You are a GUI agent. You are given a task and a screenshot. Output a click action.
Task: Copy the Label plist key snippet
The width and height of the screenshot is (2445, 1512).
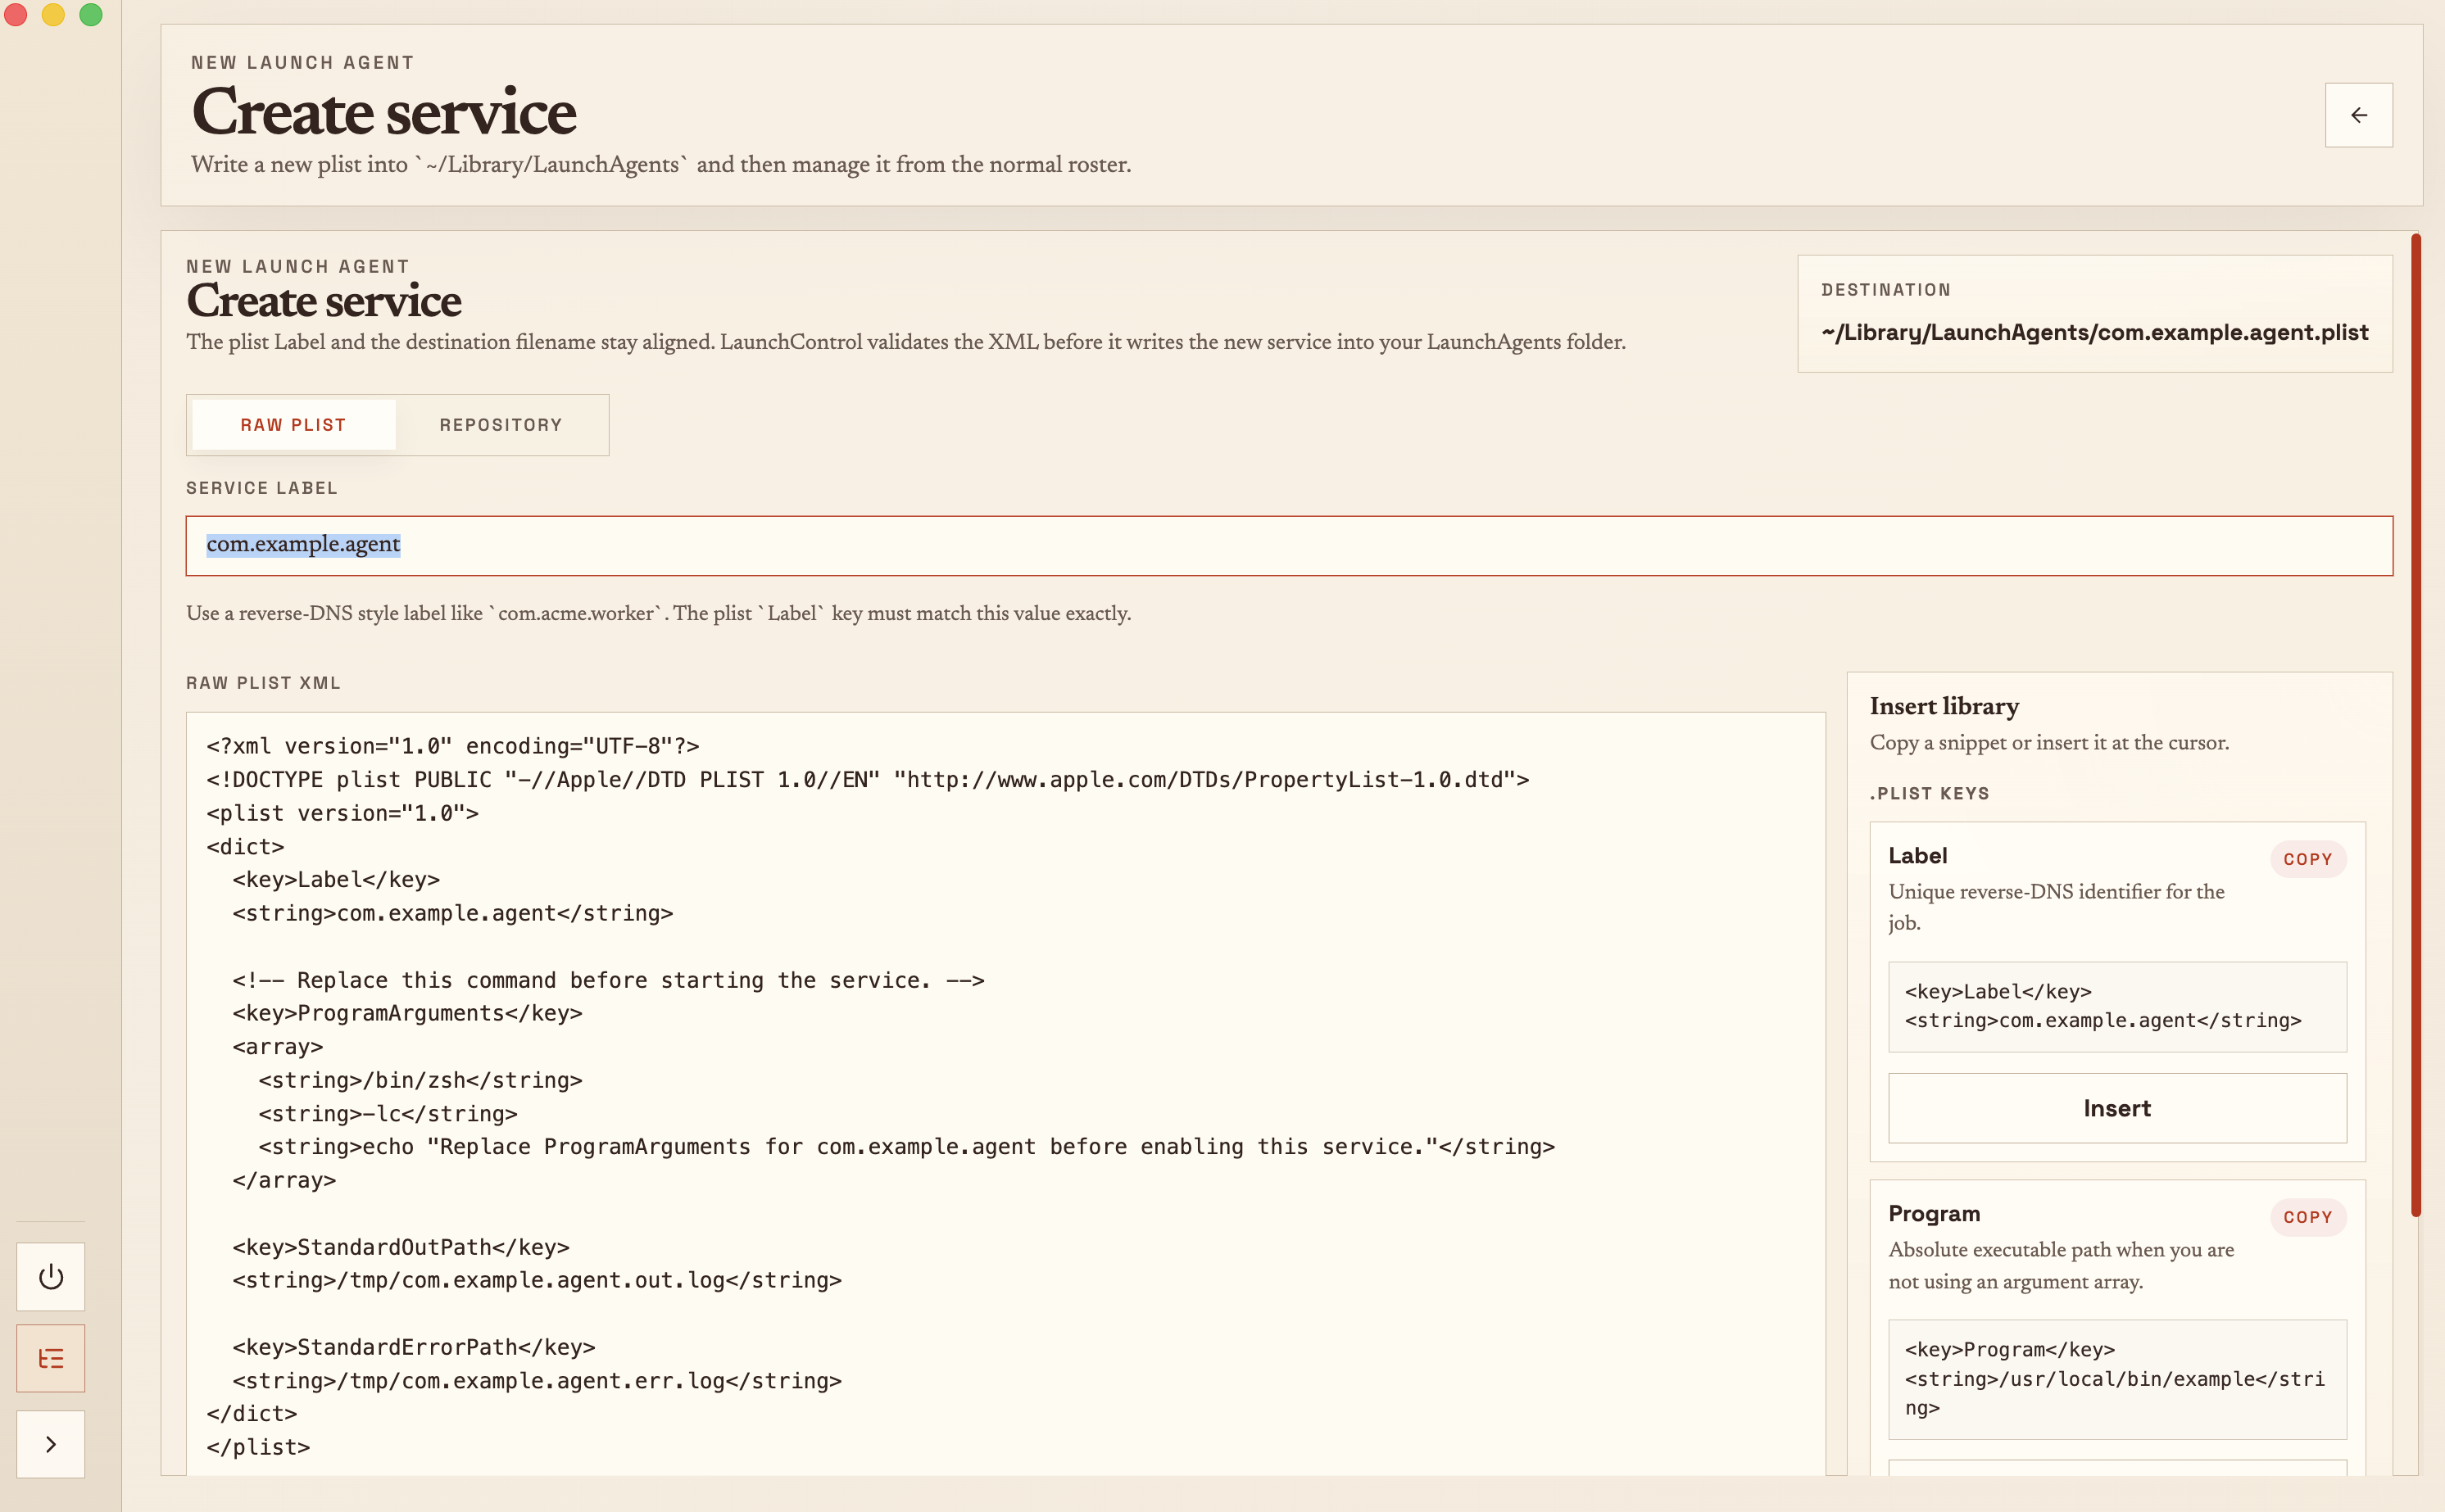coord(2307,859)
